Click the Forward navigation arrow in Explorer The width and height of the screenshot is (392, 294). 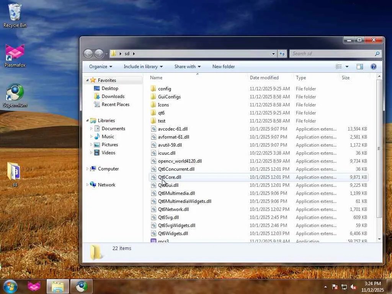click(x=99, y=54)
